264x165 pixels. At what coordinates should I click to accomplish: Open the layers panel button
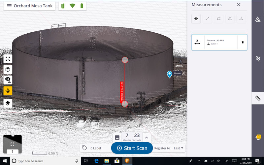(8, 103)
